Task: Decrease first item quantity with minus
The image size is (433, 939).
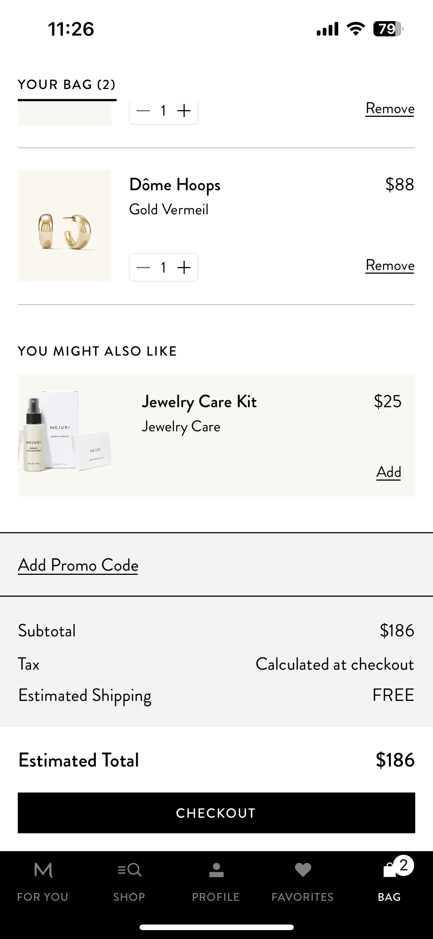Action: click(143, 111)
